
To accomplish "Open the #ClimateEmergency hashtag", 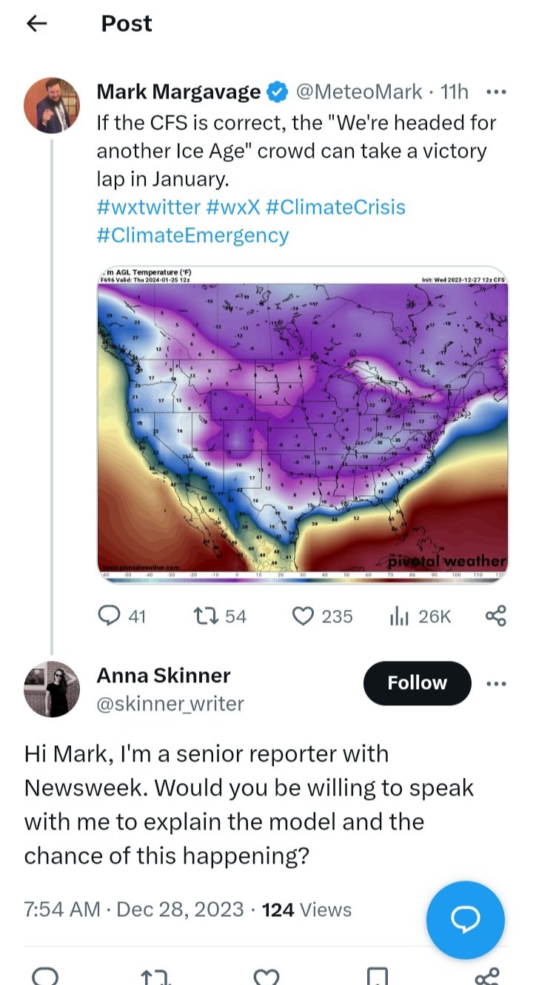I will click(x=193, y=235).
